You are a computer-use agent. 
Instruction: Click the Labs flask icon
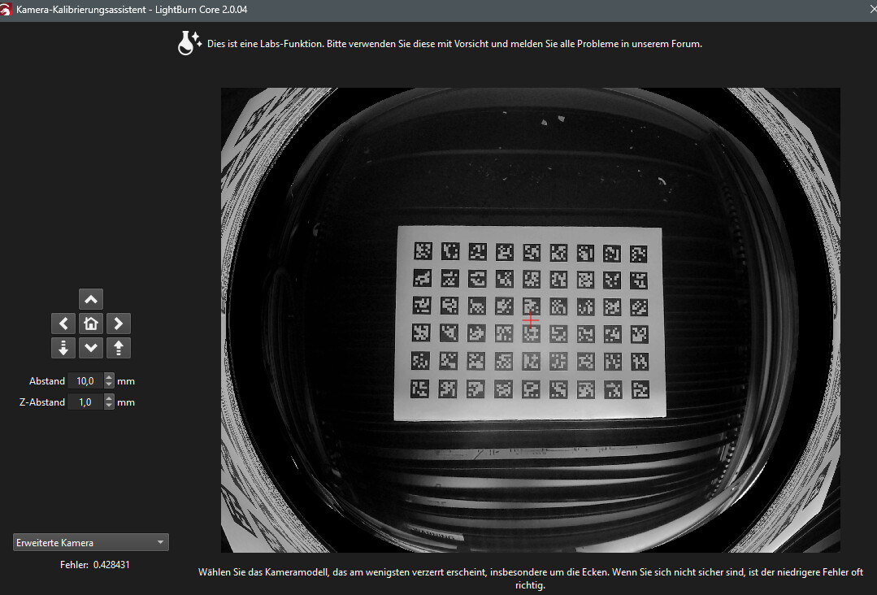189,43
